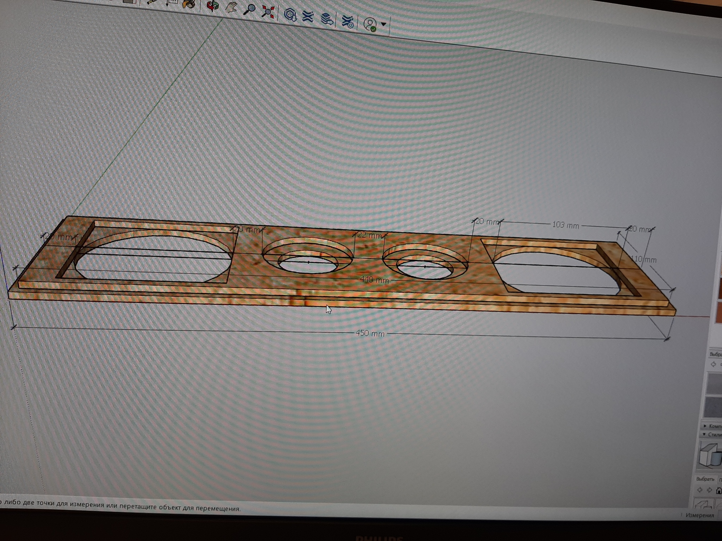Go forward in styles browser

click(x=709, y=490)
